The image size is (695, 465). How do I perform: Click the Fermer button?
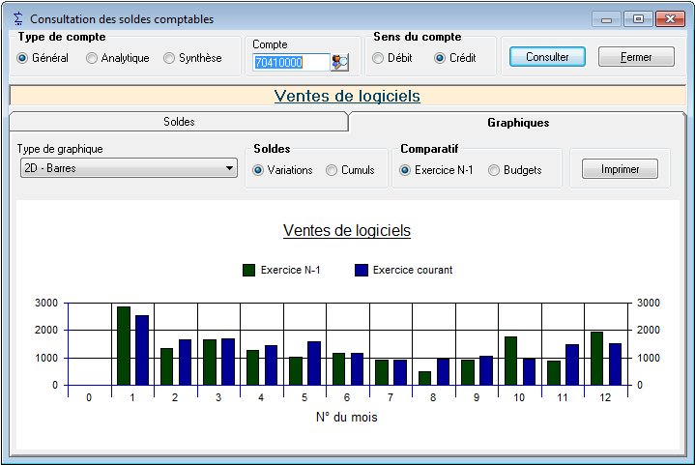[636, 57]
